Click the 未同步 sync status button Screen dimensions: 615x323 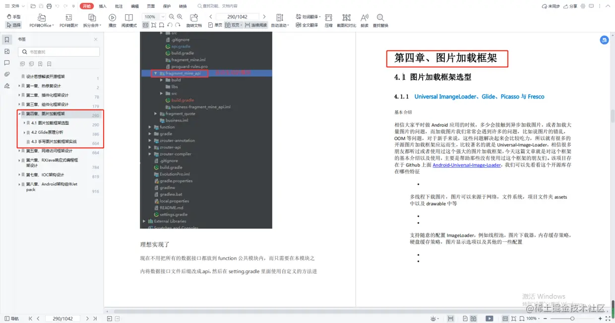click(x=551, y=6)
